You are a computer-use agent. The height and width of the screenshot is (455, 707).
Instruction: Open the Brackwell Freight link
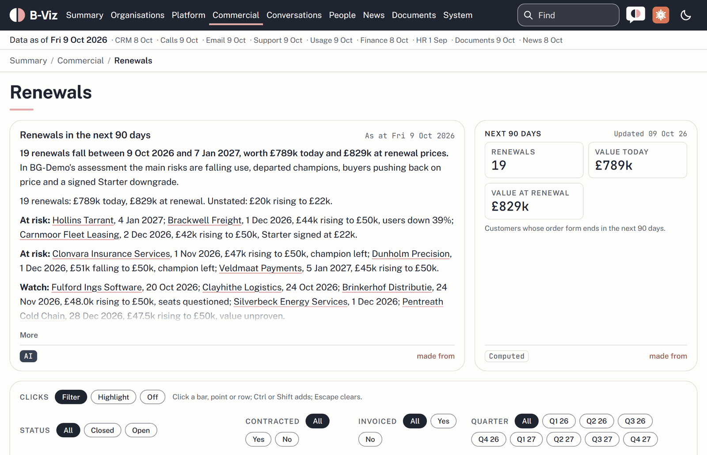[205, 220]
